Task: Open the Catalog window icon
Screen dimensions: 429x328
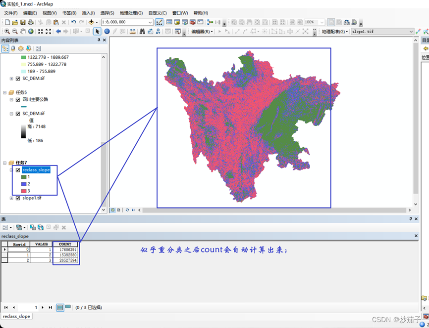Action: (177, 22)
